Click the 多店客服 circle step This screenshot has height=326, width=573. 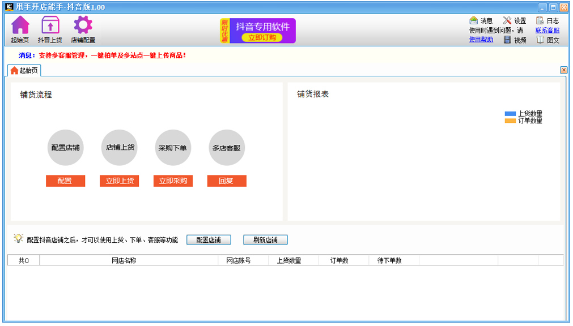click(x=227, y=148)
